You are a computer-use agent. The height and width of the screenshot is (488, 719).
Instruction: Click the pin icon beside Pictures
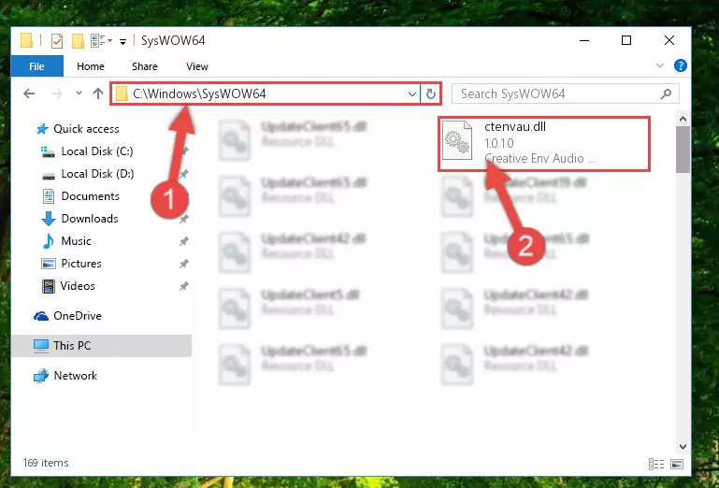[x=184, y=264]
